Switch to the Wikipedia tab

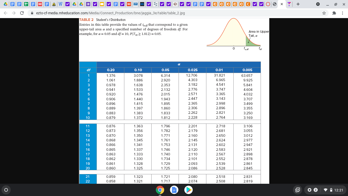click(x=61, y=4)
